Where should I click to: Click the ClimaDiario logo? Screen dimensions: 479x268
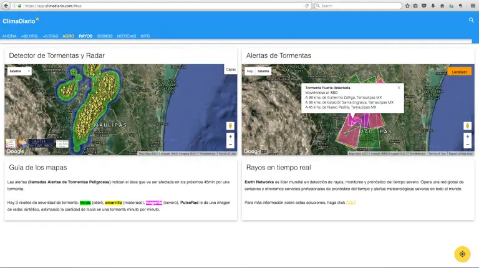pyautogui.click(x=21, y=21)
